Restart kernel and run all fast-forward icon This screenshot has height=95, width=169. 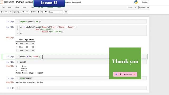46,12
